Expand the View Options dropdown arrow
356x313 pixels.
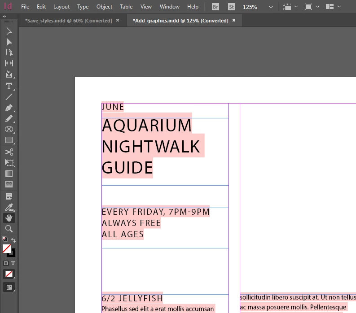point(296,7)
